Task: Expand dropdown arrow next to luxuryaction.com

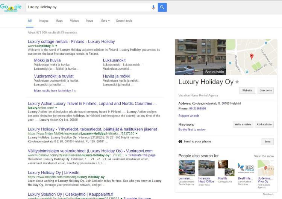Action: (56, 108)
